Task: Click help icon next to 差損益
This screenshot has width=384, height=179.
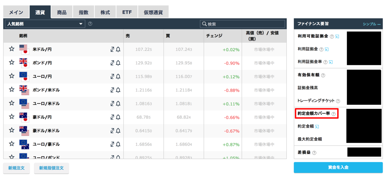Action: (x=314, y=153)
